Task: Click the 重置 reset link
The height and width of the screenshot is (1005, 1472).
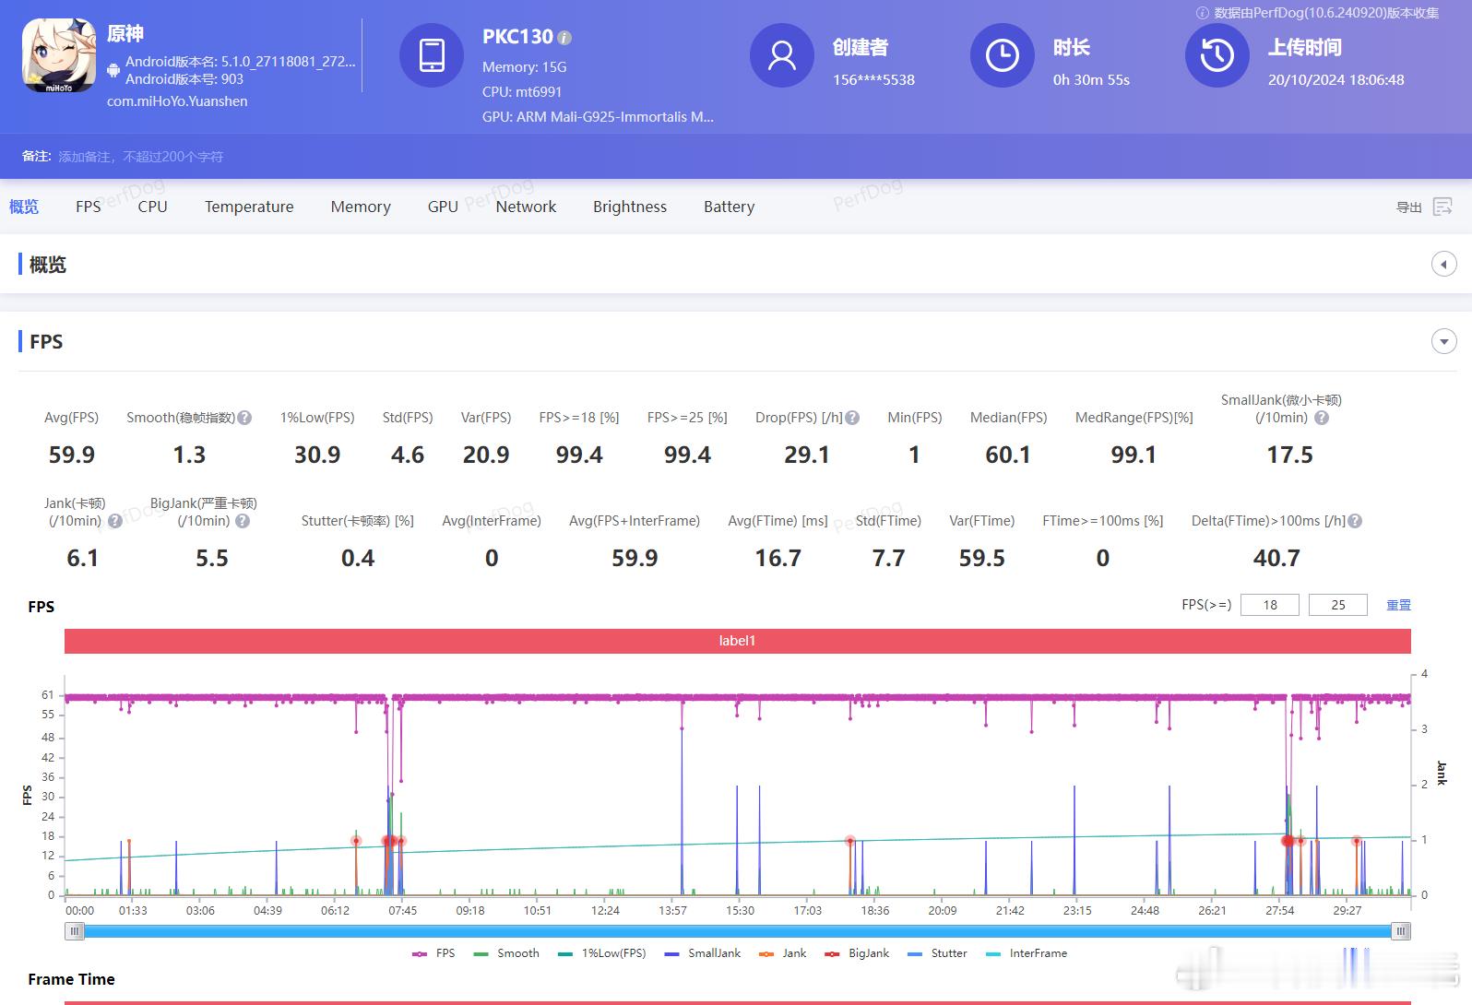Action: coord(1398,605)
